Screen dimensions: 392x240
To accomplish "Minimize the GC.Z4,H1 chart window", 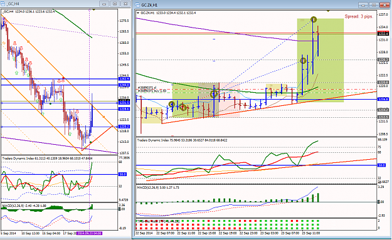I will [363, 5].
